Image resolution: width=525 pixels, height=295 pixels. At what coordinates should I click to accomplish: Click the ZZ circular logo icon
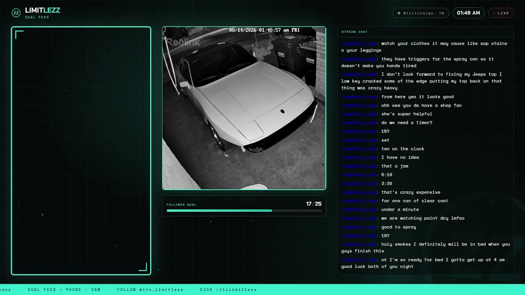click(x=16, y=13)
